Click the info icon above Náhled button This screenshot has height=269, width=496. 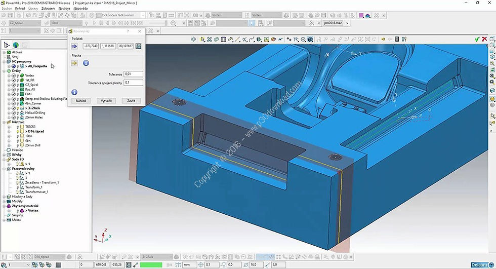[x=74, y=92]
